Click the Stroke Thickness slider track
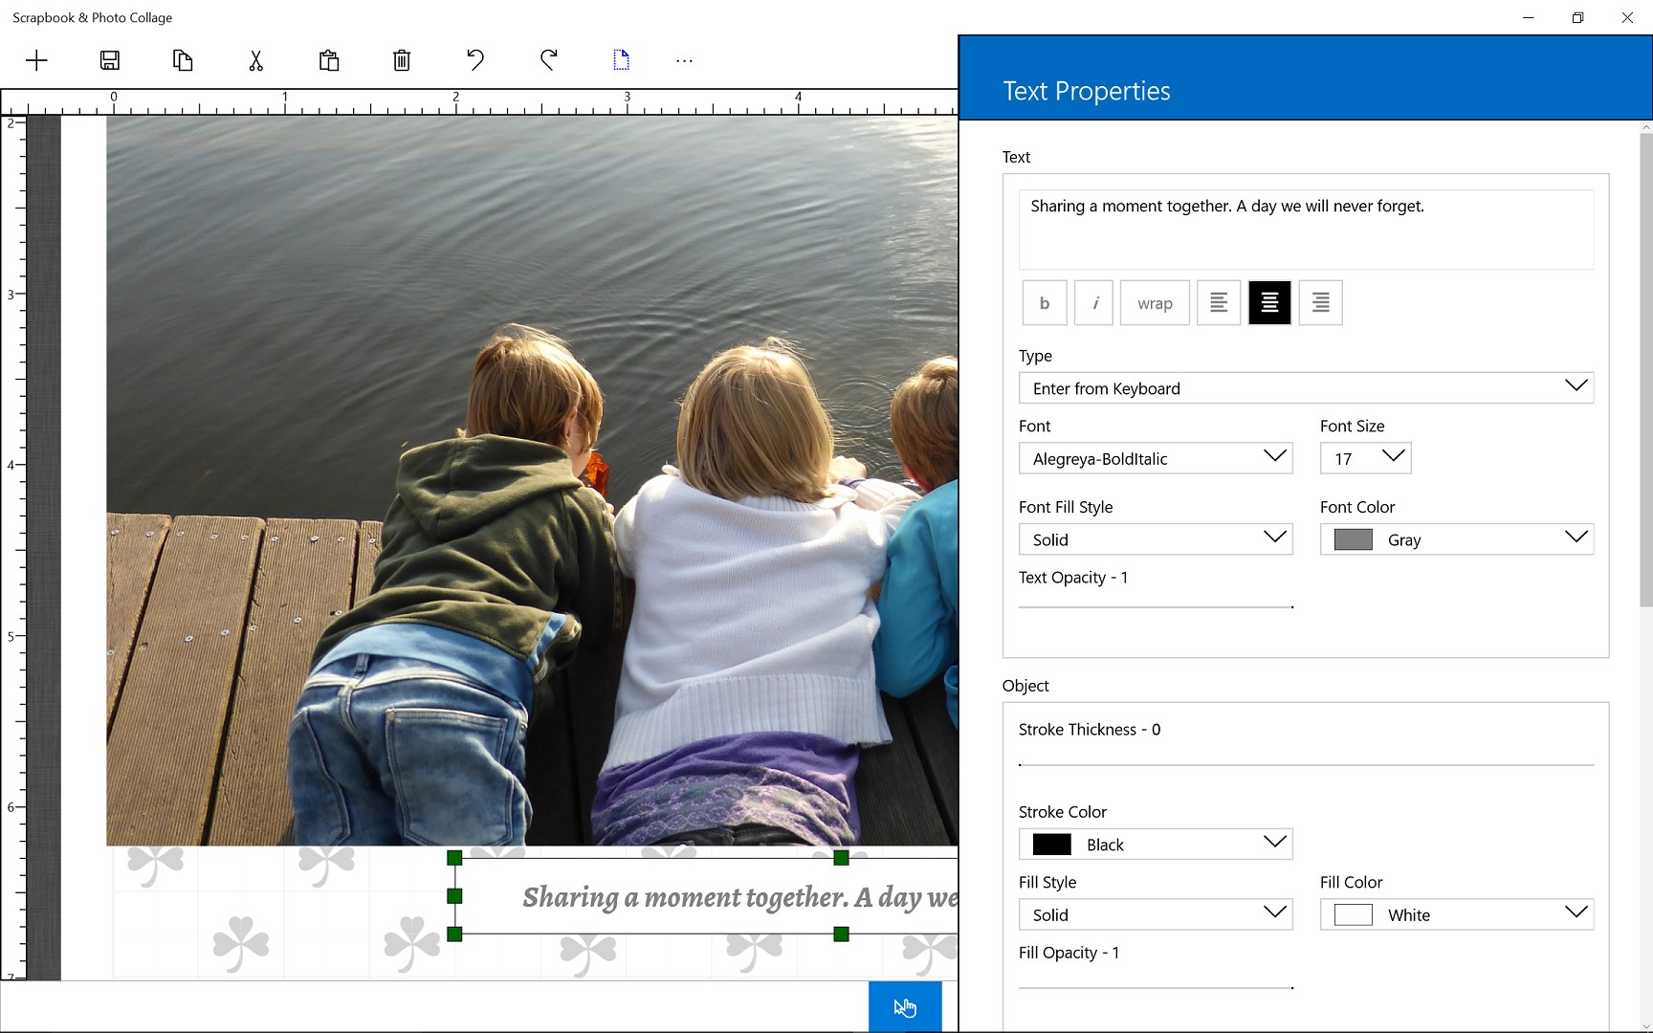 click(1306, 764)
